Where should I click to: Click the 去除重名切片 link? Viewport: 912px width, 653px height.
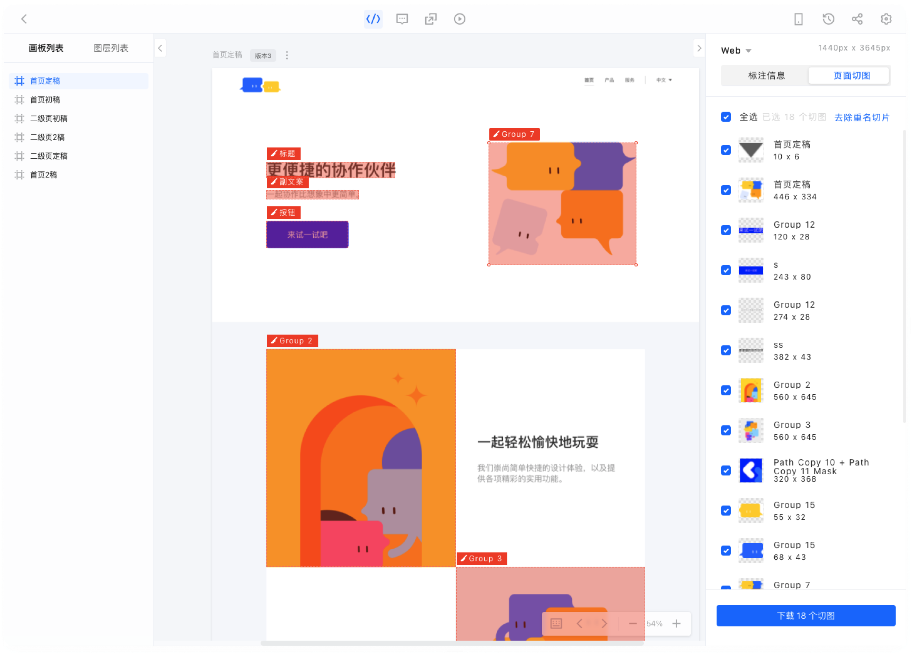(x=861, y=117)
